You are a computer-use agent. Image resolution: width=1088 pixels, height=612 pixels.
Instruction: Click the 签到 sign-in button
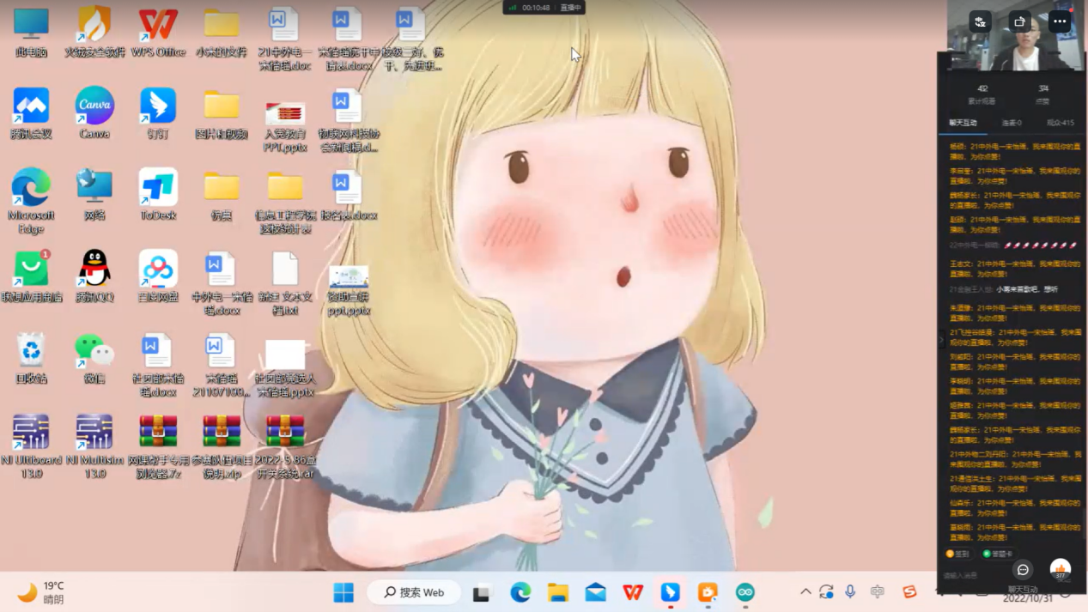pyautogui.click(x=957, y=554)
